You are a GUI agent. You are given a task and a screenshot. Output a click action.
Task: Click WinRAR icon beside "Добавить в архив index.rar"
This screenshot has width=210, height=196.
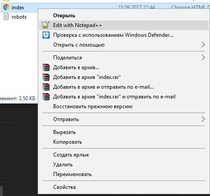coord(46,77)
